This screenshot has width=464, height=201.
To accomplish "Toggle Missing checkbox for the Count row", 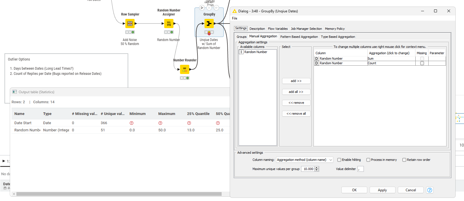I will pyautogui.click(x=422, y=63).
